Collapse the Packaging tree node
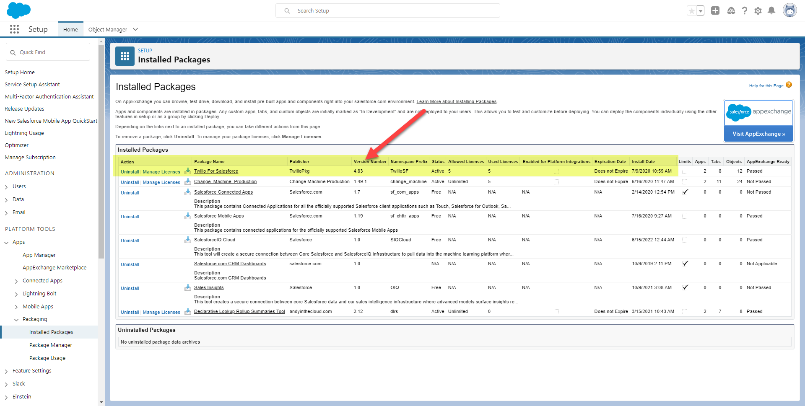The height and width of the screenshot is (406, 805). [x=16, y=320]
